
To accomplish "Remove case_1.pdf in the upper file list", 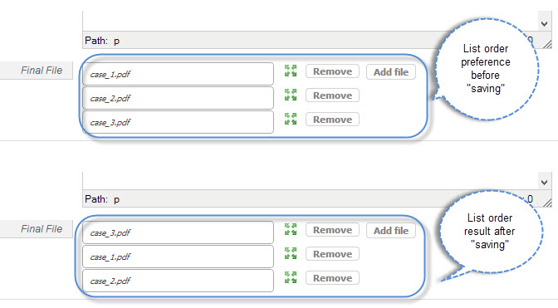I will pos(332,71).
